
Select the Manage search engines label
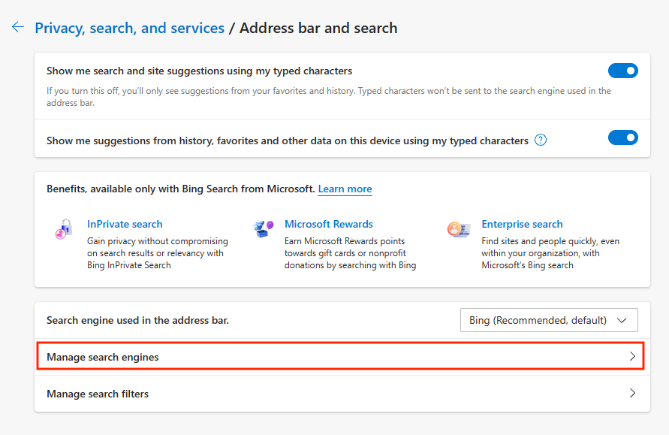[x=103, y=358]
